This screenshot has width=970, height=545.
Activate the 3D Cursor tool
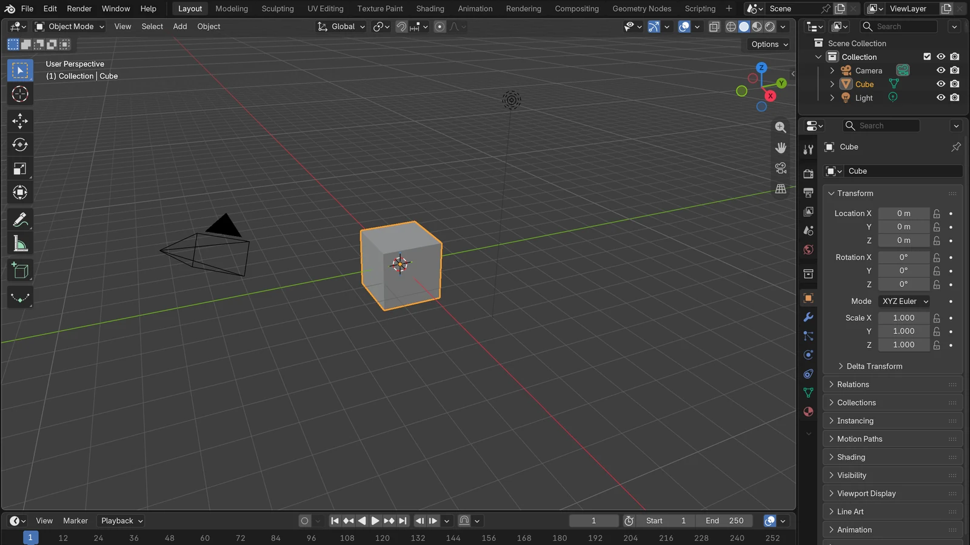(20, 94)
